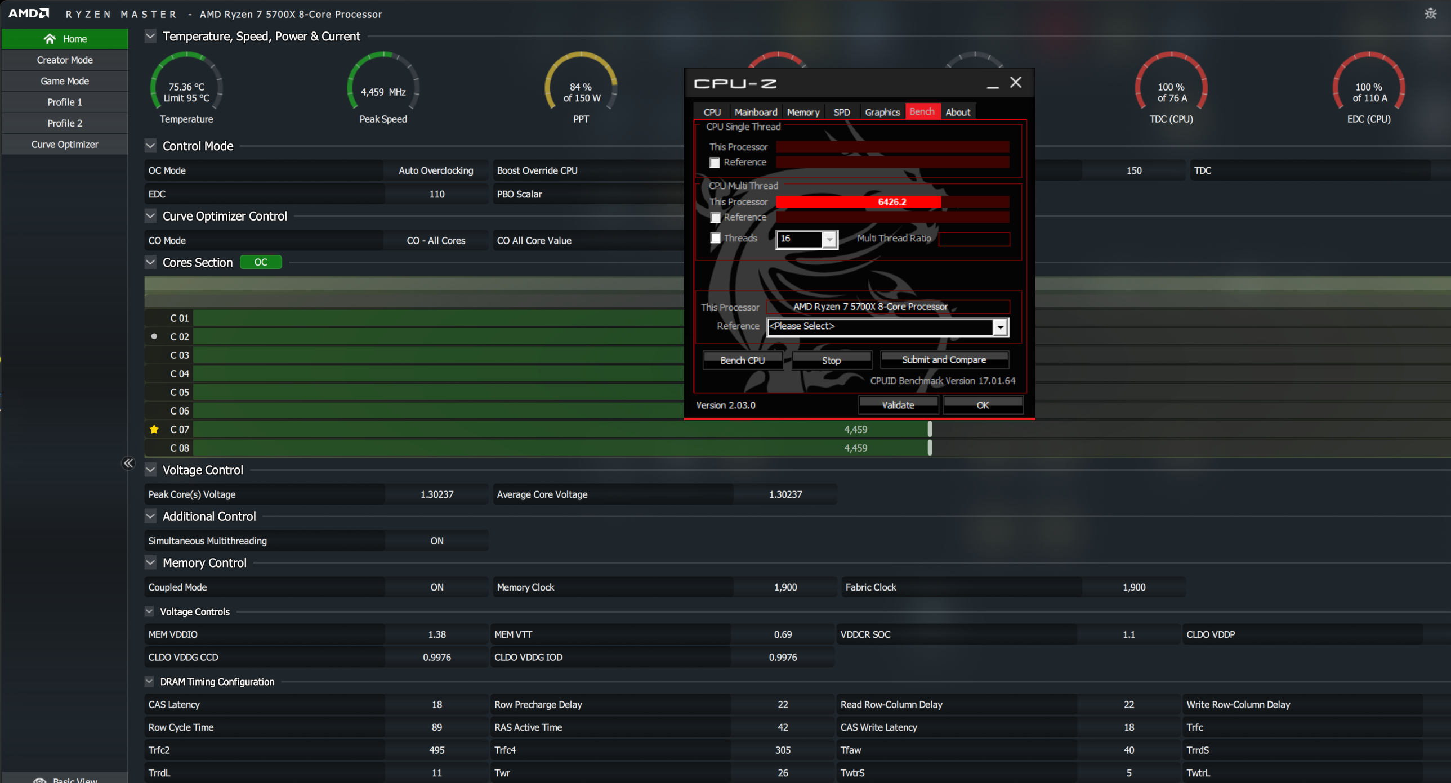Click the Fabric Clock value 1,900
Image resolution: width=1451 pixels, height=783 pixels.
pos(1133,587)
